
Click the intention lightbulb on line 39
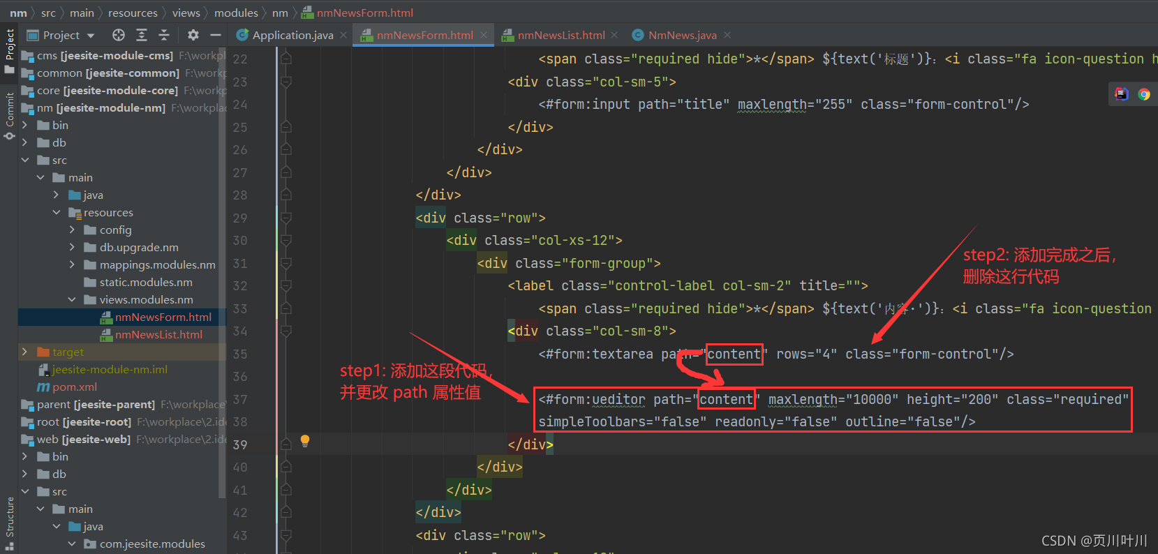[305, 441]
